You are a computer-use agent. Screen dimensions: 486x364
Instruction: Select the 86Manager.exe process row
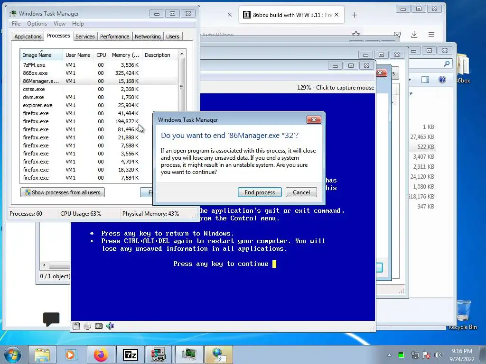click(x=99, y=81)
